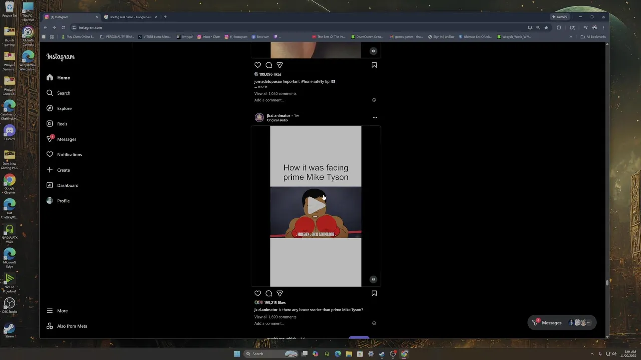641x360 pixels.
Task: Share the jornadatopusaa post
Action: point(280,65)
